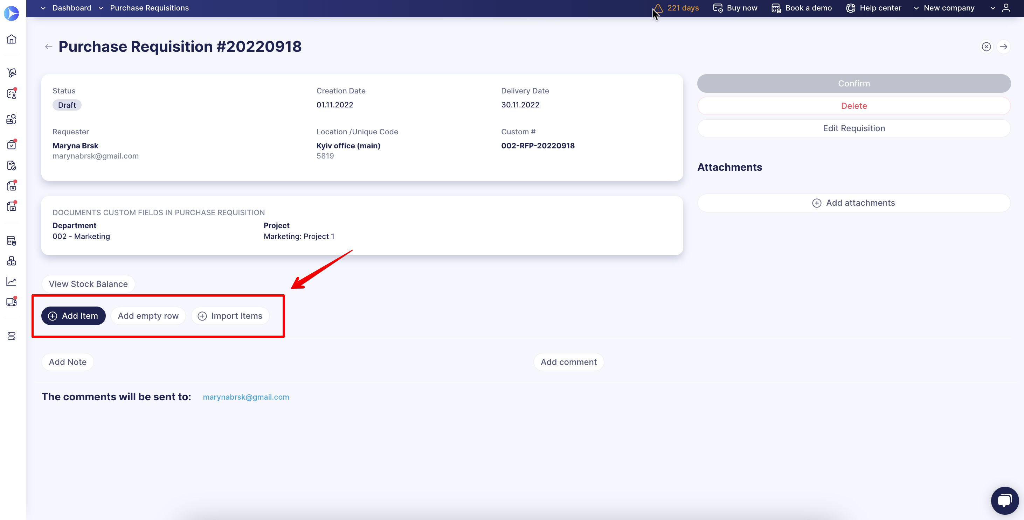Click the department value 002 - Marketing
1024x520 pixels.
click(81, 236)
